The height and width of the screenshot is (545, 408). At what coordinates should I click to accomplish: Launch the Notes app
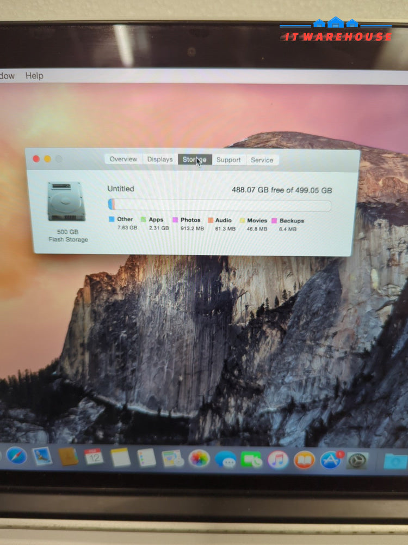[x=120, y=457]
